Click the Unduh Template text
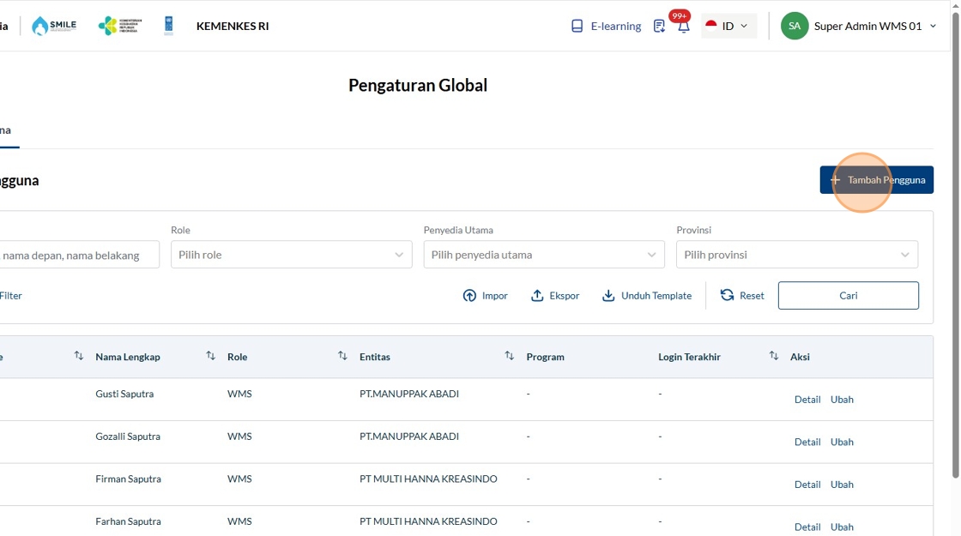Viewport: 961px width, 536px height. (x=656, y=296)
